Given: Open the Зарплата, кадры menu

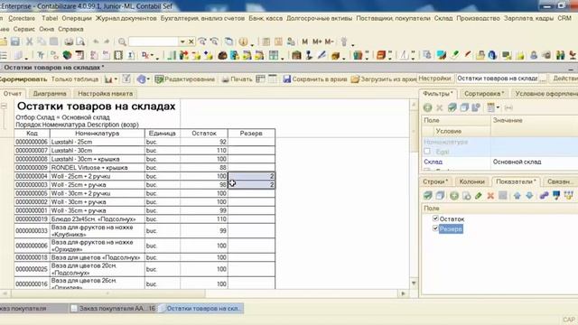Looking at the screenshot, I should coord(528,18).
